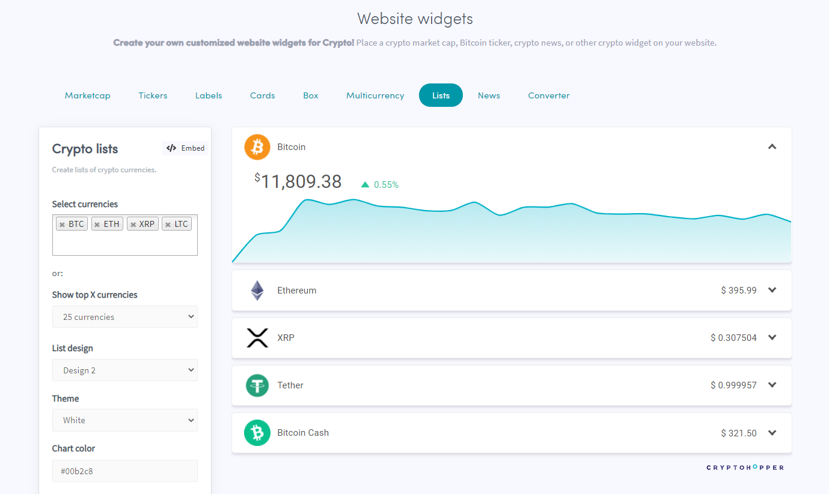Click the Crypto lists heading

(85, 149)
